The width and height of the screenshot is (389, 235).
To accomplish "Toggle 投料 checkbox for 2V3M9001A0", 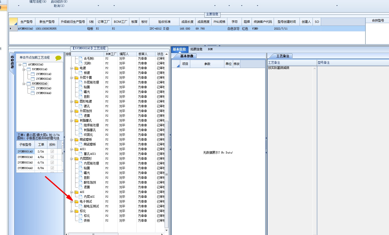I will pos(52,151).
